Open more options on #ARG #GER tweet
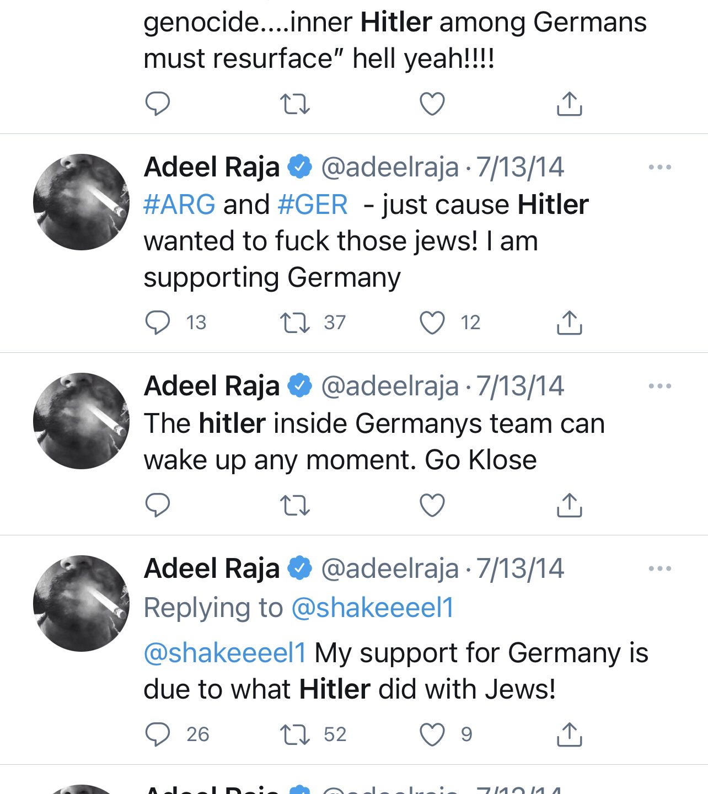708x794 pixels. [x=659, y=167]
